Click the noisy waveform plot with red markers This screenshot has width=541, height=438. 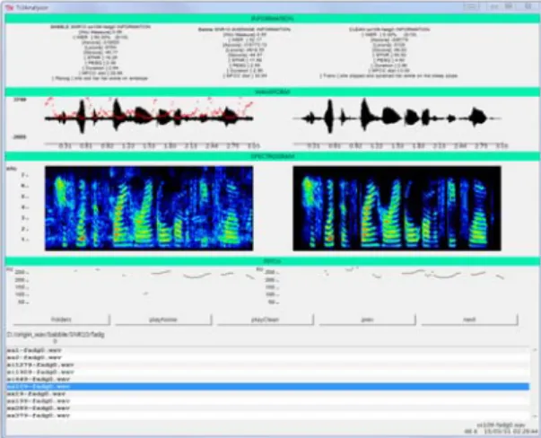point(149,118)
